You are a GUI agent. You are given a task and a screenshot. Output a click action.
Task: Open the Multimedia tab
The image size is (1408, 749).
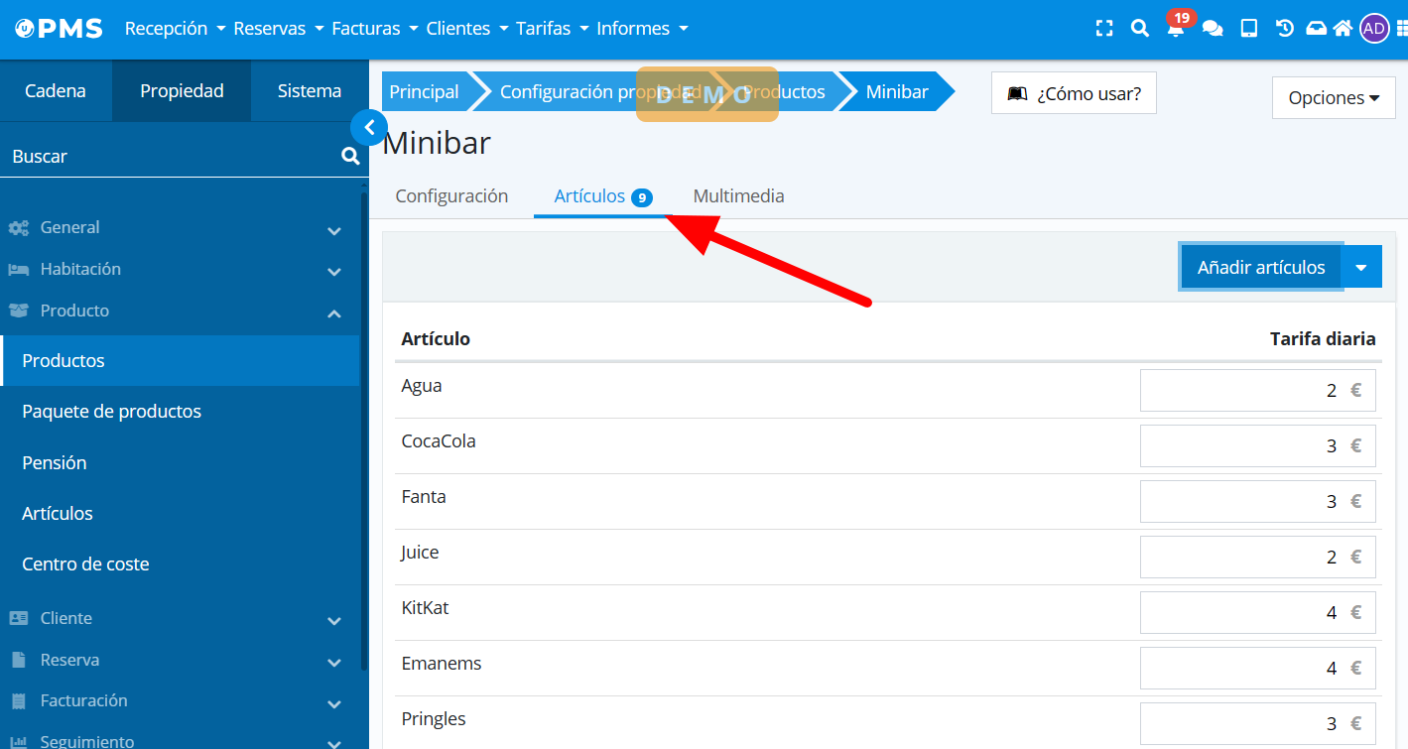pyautogui.click(x=738, y=196)
